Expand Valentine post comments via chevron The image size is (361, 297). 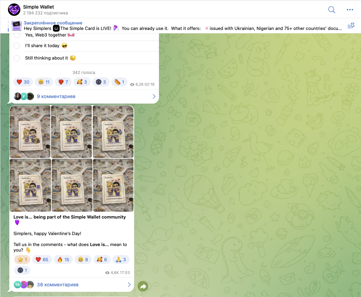click(x=129, y=285)
